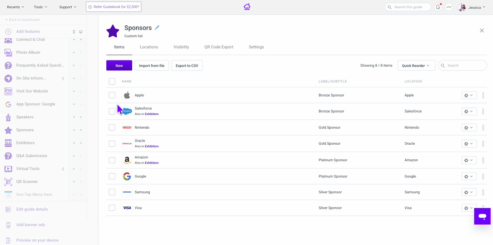Open the notifications bell

point(438,7)
